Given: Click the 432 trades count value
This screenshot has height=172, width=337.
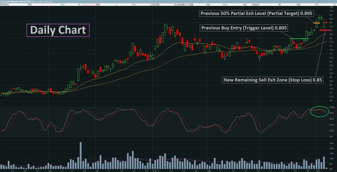Looking at the screenshot, I should point(245,4).
